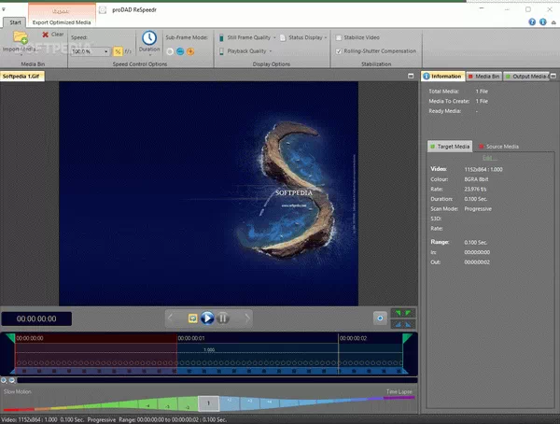
Task: Select the Softpedia 1.Gif document tab
Action: tap(21, 77)
